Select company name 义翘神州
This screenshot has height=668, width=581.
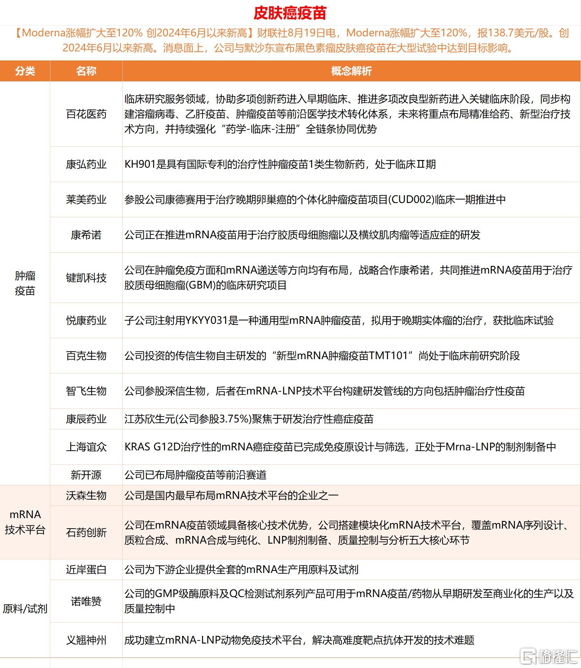coord(86,640)
